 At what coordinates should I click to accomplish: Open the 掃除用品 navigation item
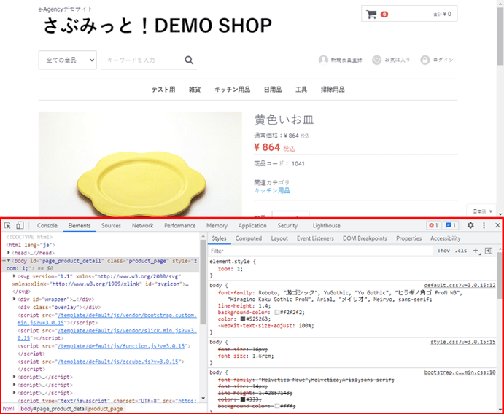[x=333, y=90]
